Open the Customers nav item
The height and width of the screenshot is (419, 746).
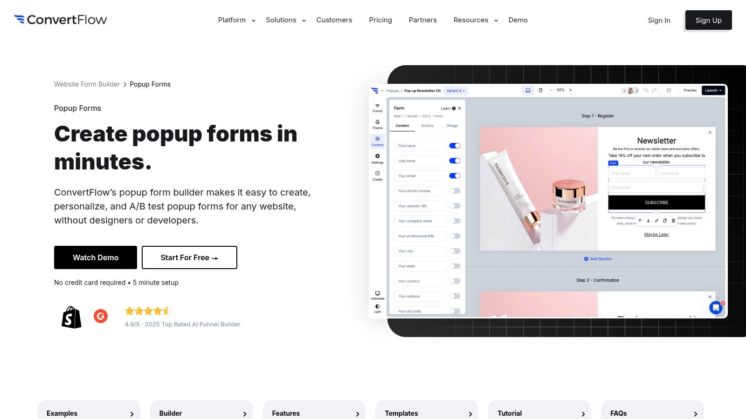pyautogui.click(x=334, y=20)
